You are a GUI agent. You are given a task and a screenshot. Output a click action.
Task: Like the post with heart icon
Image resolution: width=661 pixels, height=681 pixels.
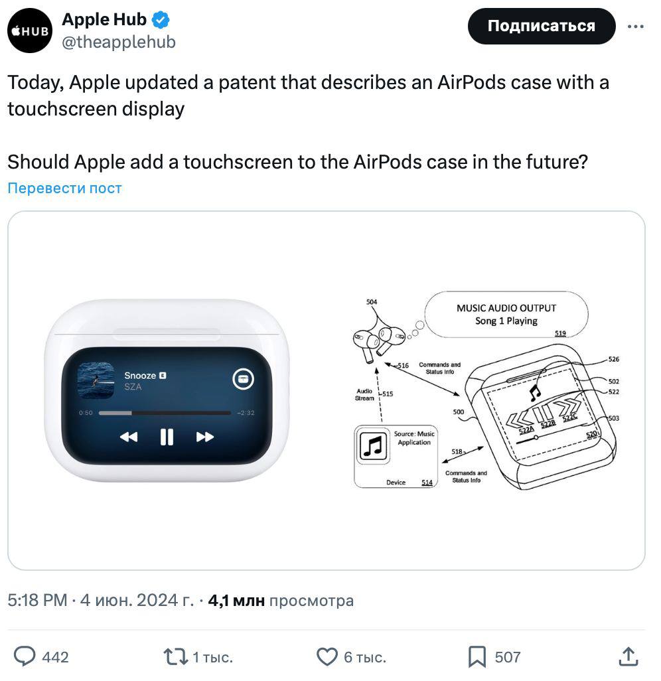pos(327,657)
